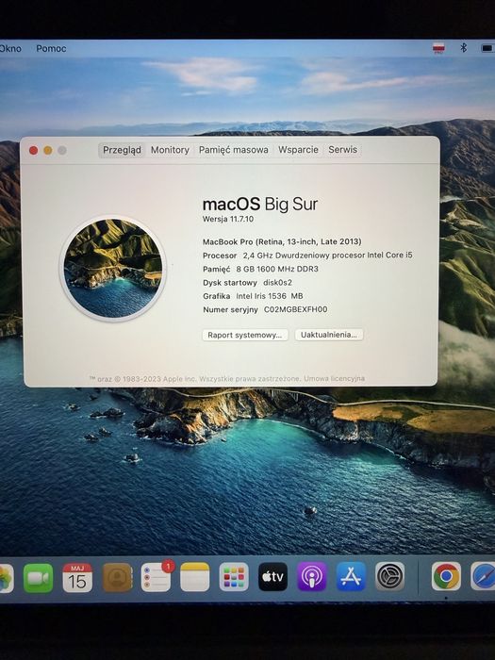This screenshot has height=660, width=495.
Task: Click the Wersja 11.7.10 version text
Action: tap(228, 219)
